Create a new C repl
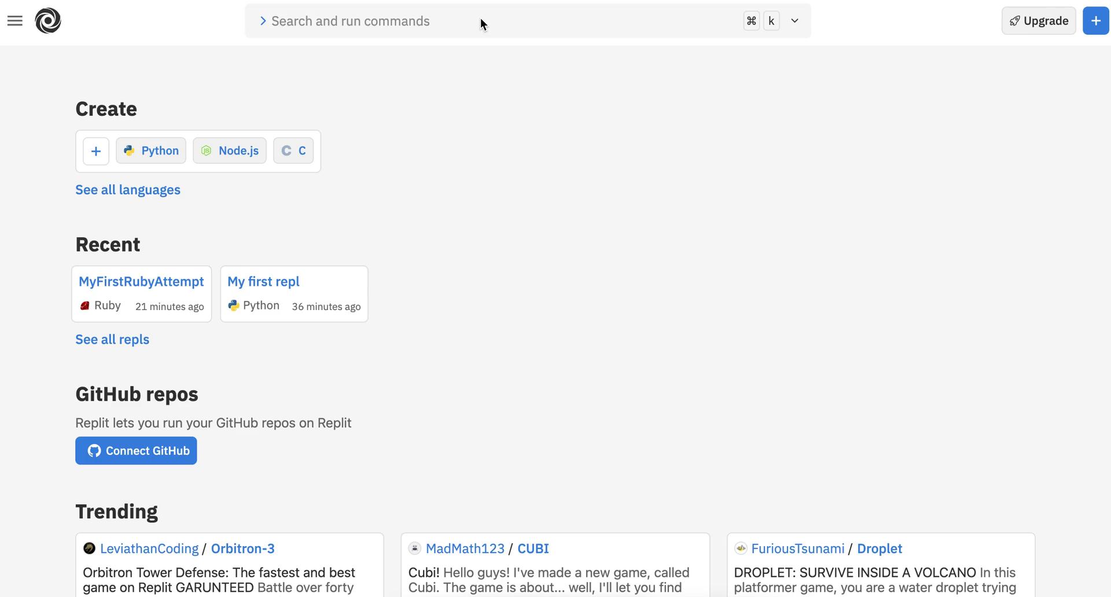Image resolution: width=1111 pixels, height=597 pixels. (293, 150)
